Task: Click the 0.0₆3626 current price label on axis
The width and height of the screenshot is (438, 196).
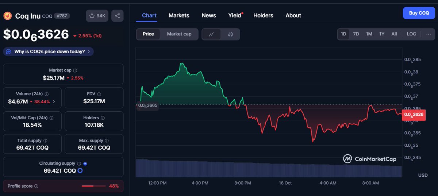Action: (414, 115)
